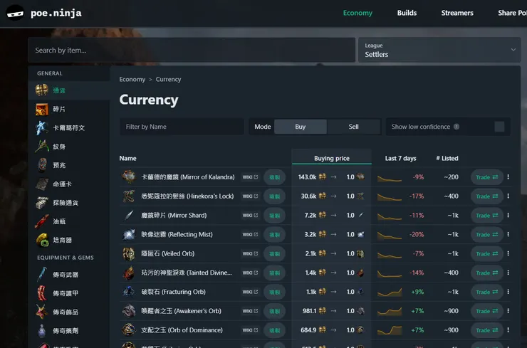Copy the Orb of Dominance name button
The height and width of the screenshot is (348, 527).
tap(275, 330)
